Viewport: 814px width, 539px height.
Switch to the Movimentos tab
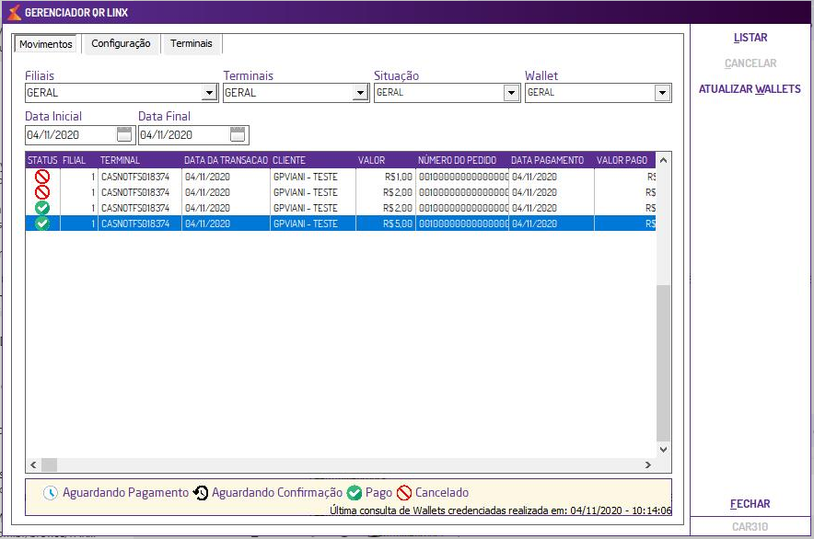(46, 44)
